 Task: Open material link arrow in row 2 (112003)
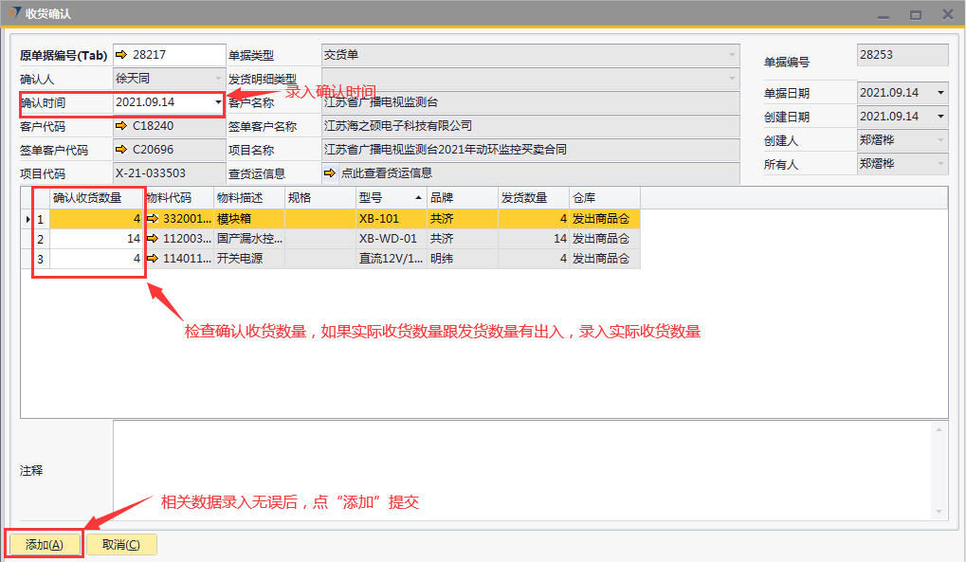(153, 239)
